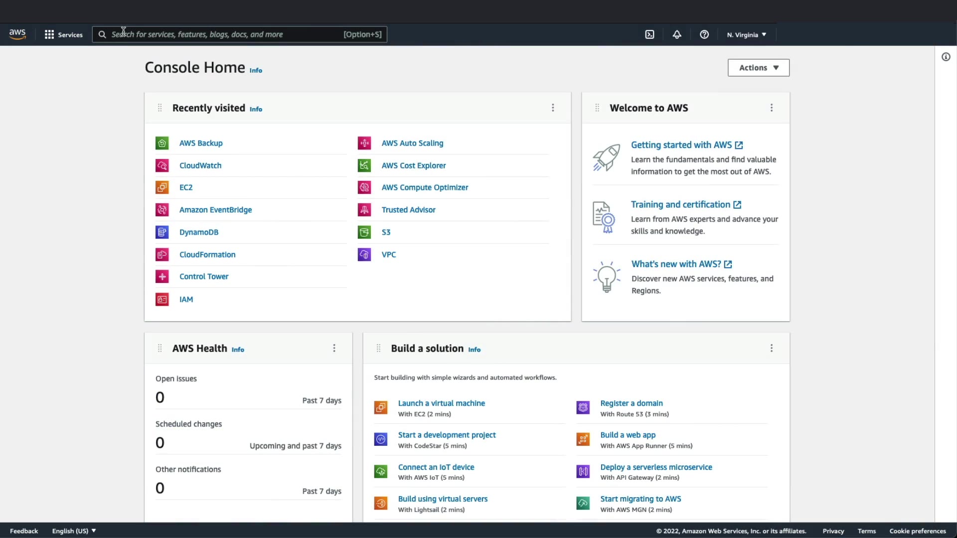Click the search for services input field
This screenshot has height=538, width=957.
(224, 34)
